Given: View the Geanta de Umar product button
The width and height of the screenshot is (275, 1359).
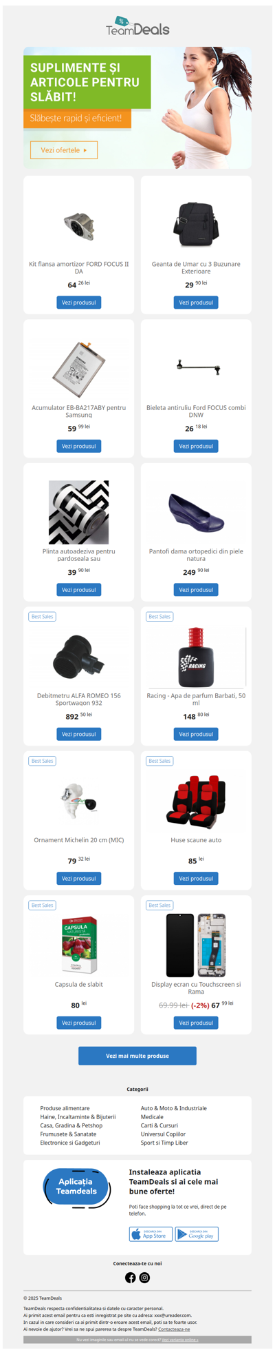Looking at the screenshot, I should [x=196, y=303].
